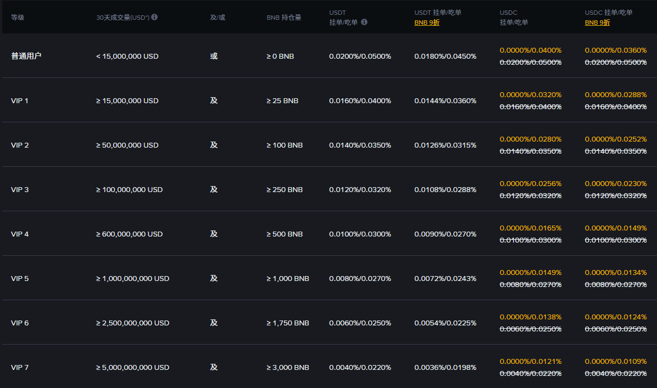The height and width of the screenshot is (388, 657).
Task: Click the 及/或 column header
Action: [218, 18]
